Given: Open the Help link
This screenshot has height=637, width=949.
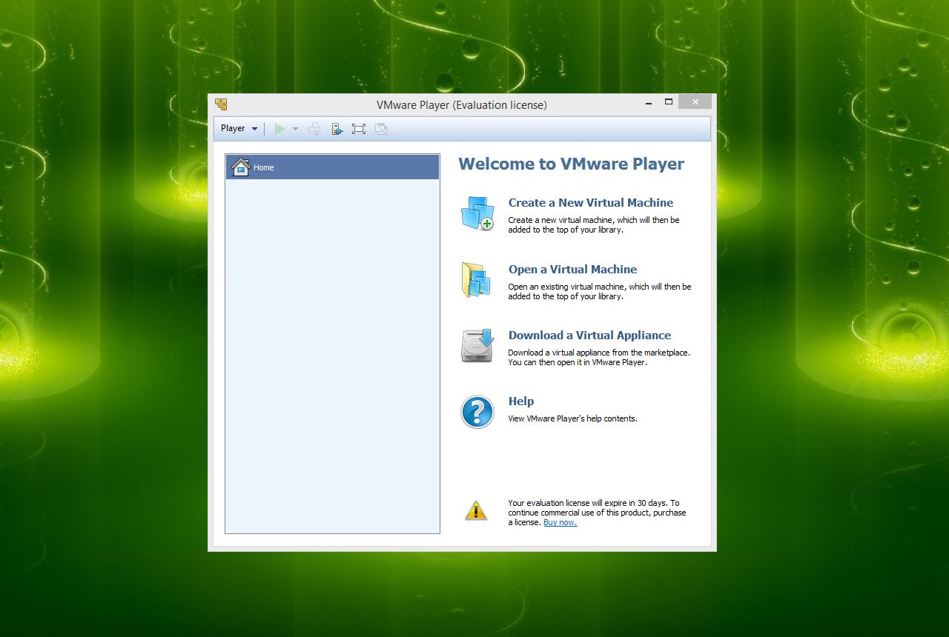Looking at the screenshot, I should [x=521, y=401].
